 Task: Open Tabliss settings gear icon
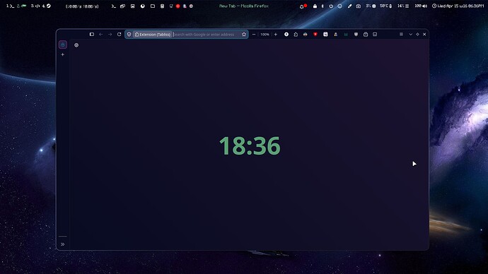tap(76, 45)
